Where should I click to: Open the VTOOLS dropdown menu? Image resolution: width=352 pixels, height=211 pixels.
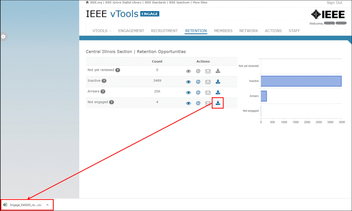click(101, 31)
